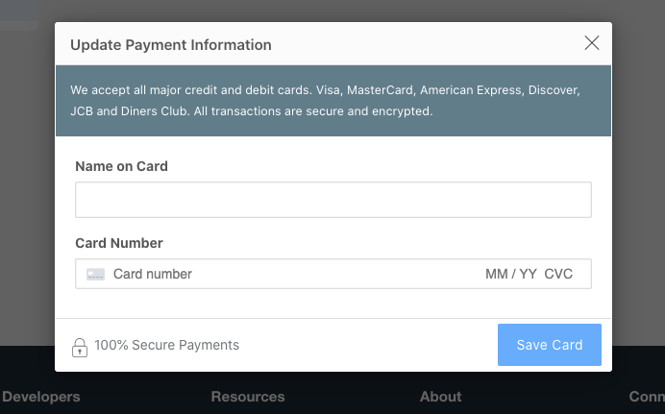
Task: Click the 'All transactions are secure' sentence
Action: [313, 111]
